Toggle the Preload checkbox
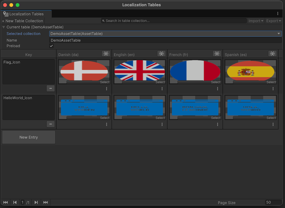Screen dimensions: 285x208 click(51, 46)
